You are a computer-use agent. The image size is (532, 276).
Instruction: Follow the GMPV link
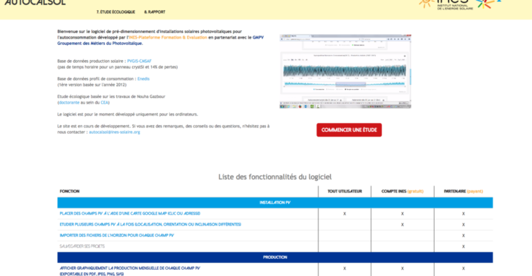click(258, 37)
